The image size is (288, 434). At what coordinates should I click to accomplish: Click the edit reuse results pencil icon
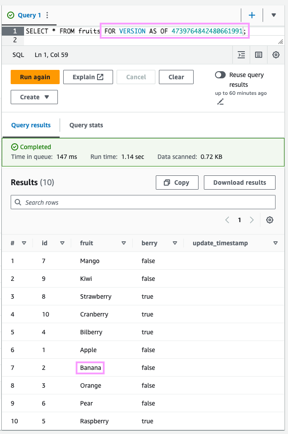(220, 102)
